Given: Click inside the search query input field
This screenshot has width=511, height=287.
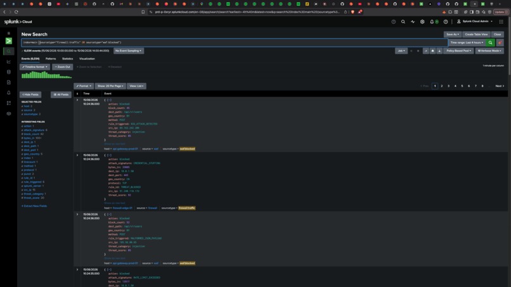Looking at the screenshot, I should [235, 42].
